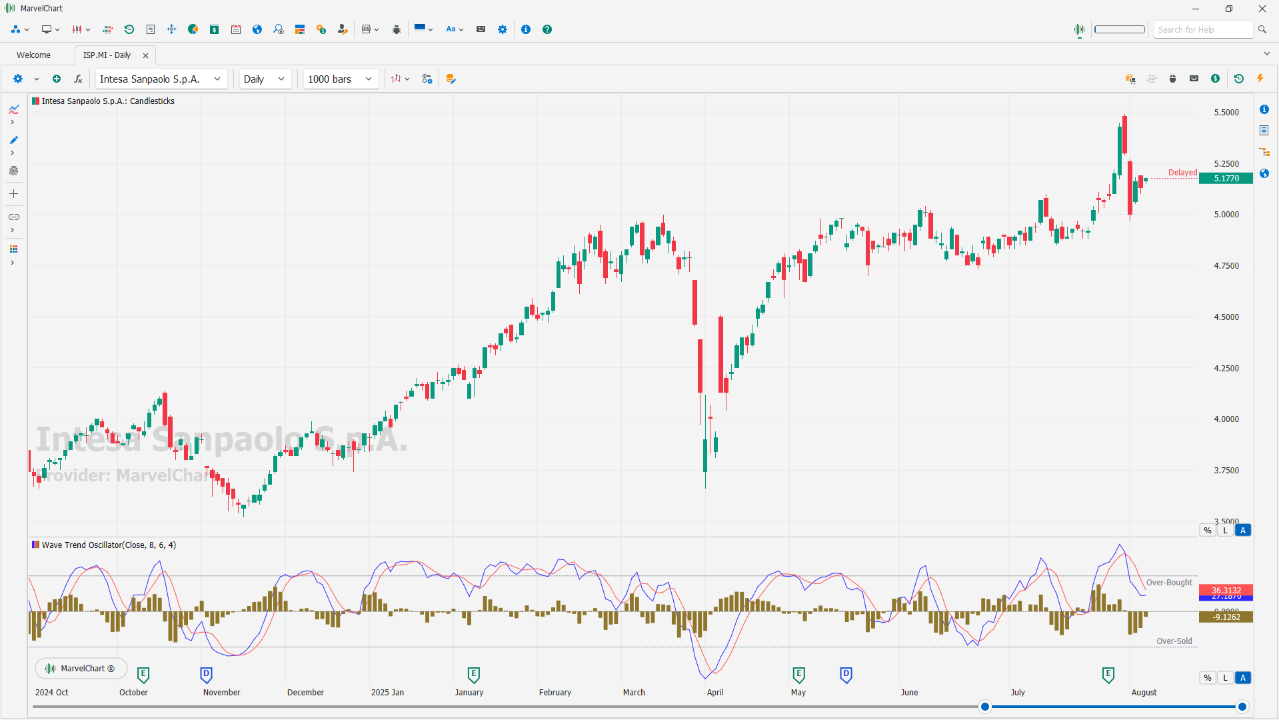Click the user with key icon
The width and height of the screenshot is (1279, 720).
[x=343, y=29]
